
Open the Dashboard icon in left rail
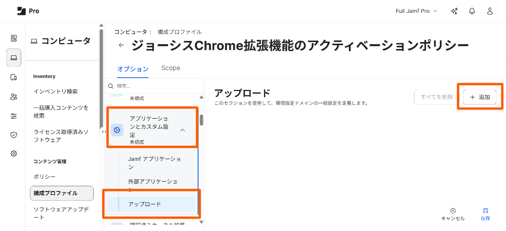(x=14, y=38)
